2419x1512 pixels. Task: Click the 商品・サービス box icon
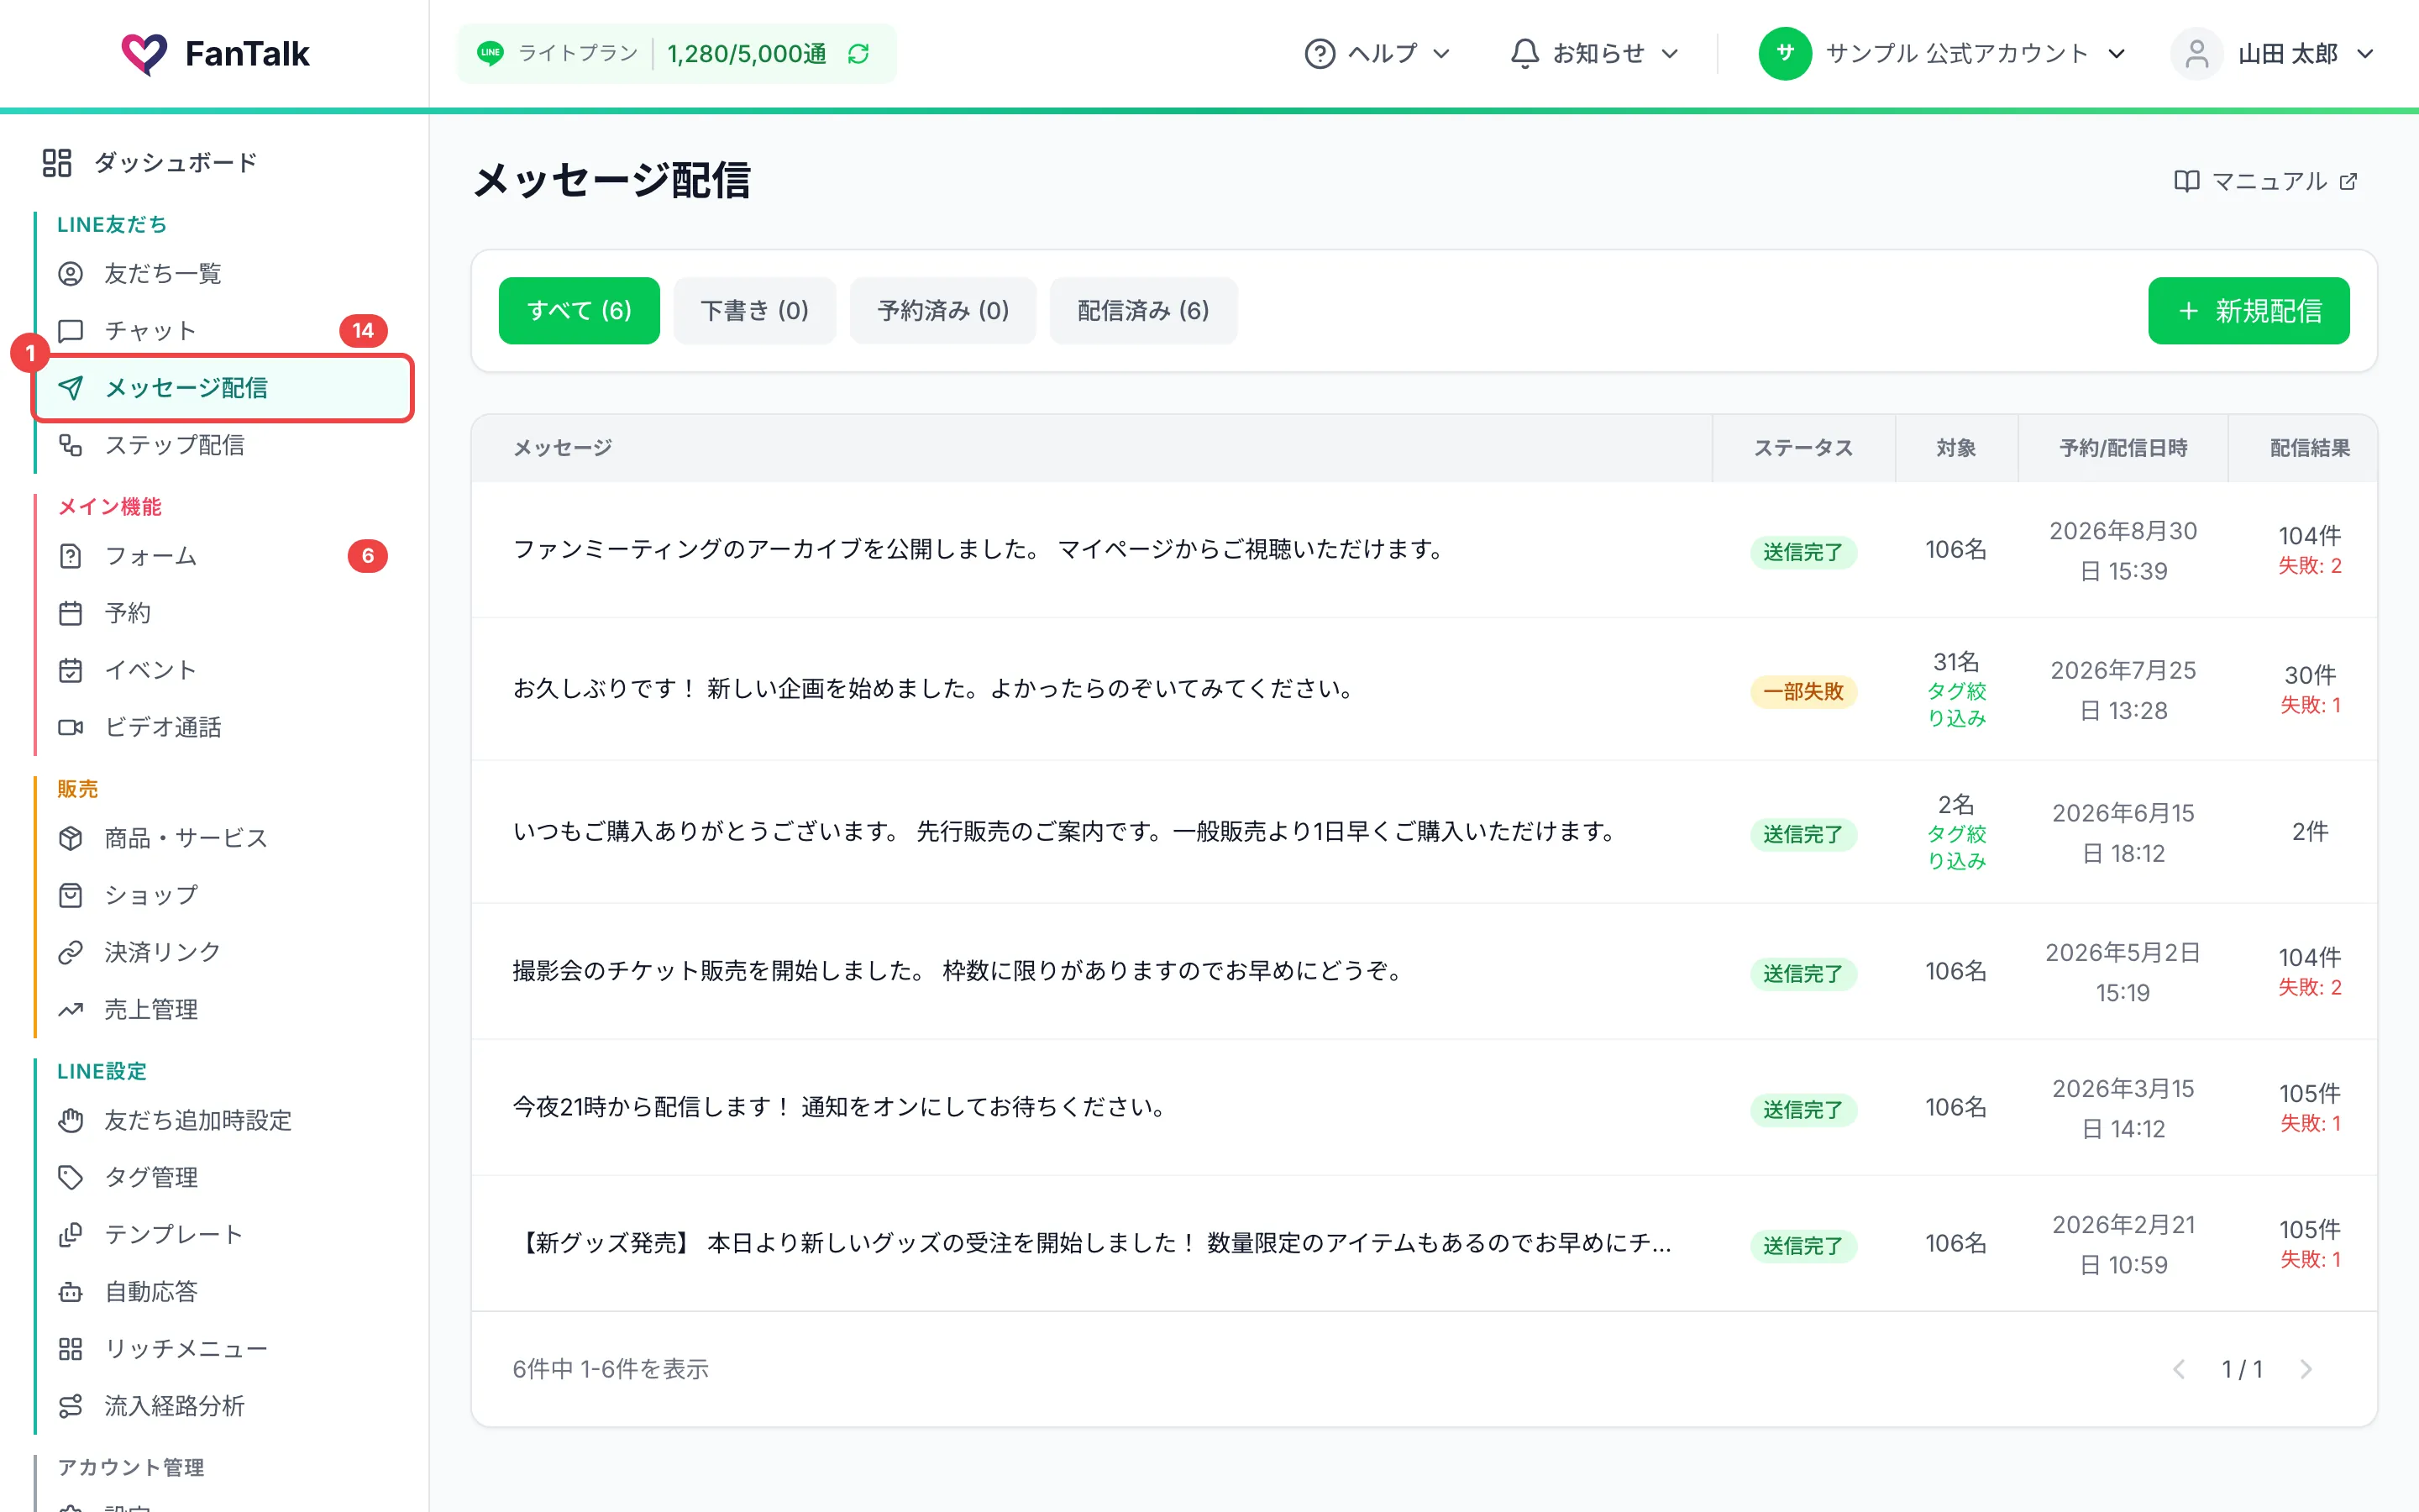pos(71,837)
